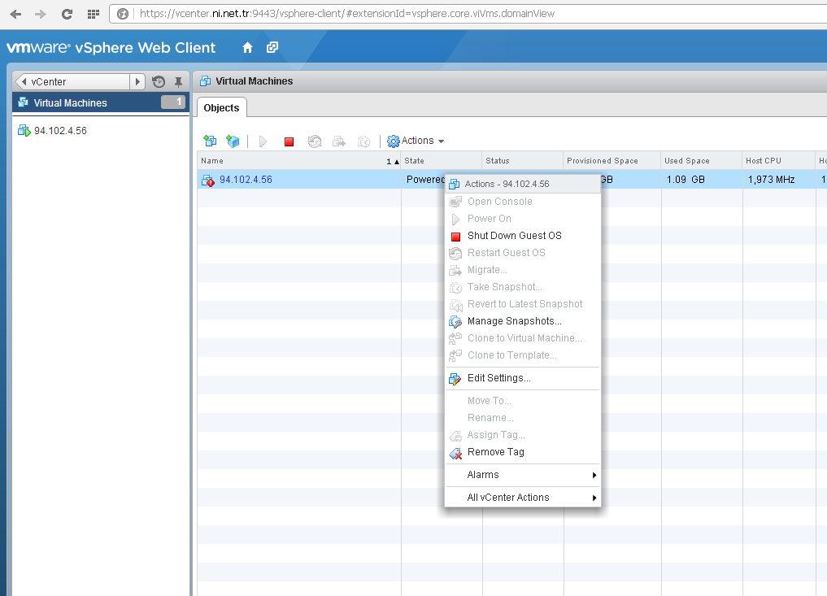Choose Clone to Template...
The image size is (827, 596).
[523, 355]
